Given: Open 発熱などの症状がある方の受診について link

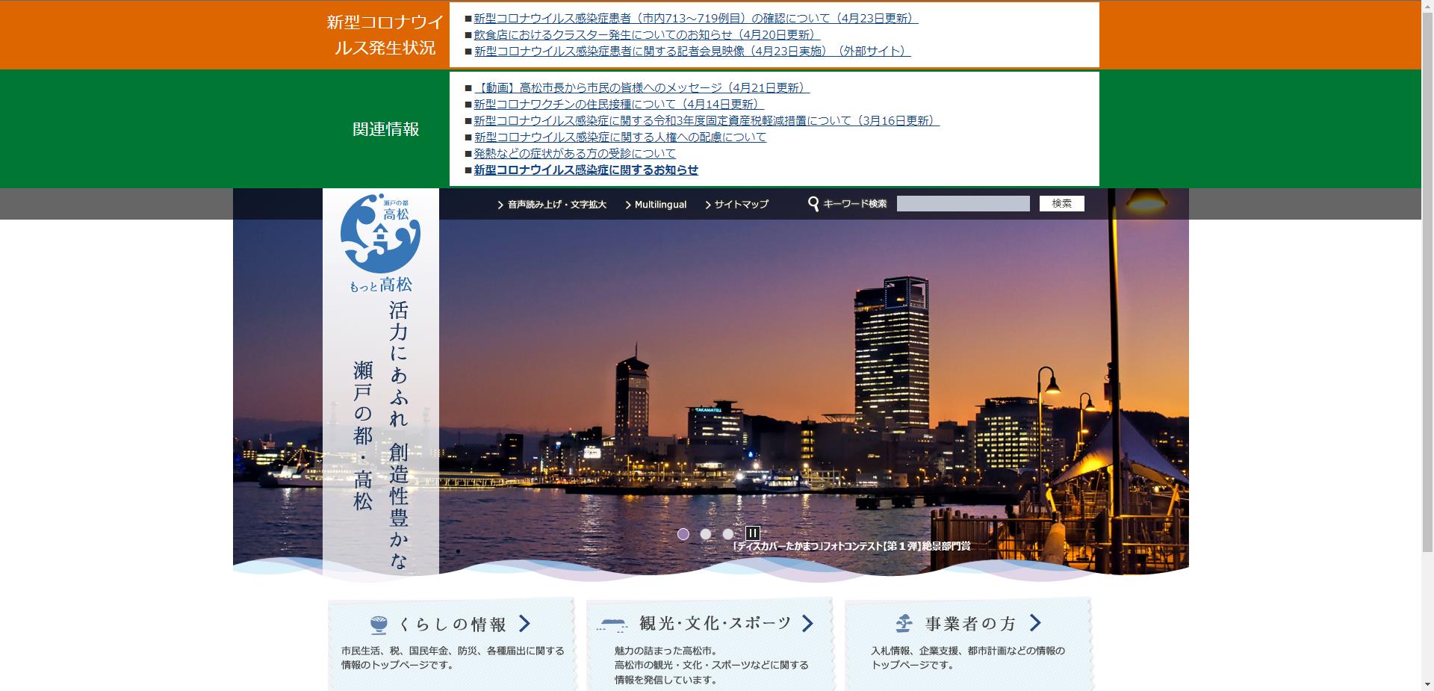Looking at the screenshot, I should pyautogui.click(x=574, y=153).
